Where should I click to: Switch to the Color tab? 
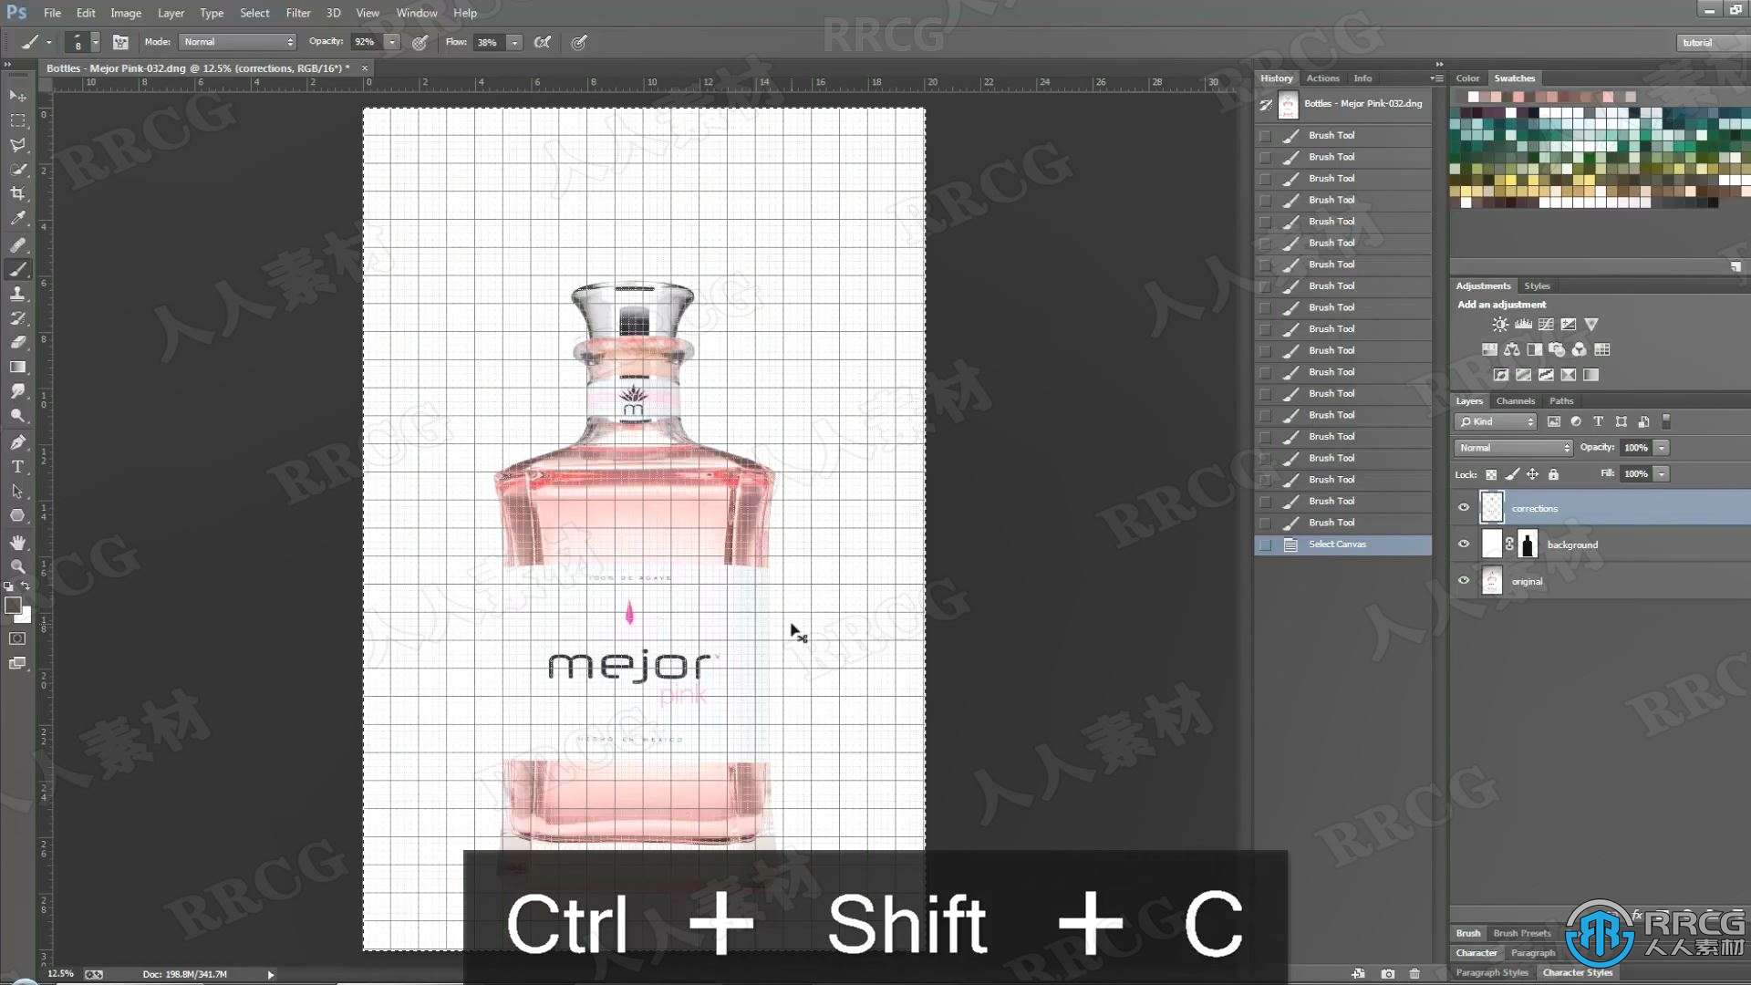pos(1467,78)
